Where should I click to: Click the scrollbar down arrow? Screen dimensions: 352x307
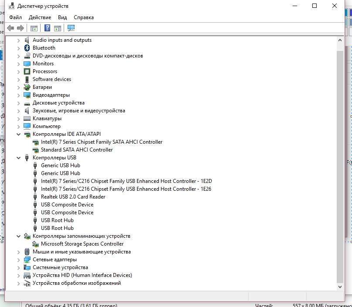pos(340,287)
